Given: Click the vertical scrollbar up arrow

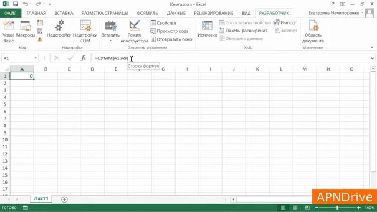Looking at the screenshot, I should [x=373, y=69].
